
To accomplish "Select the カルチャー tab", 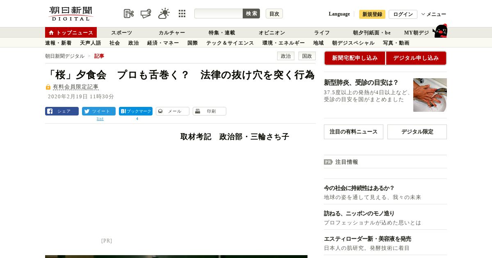I will [x=172, y=33].
